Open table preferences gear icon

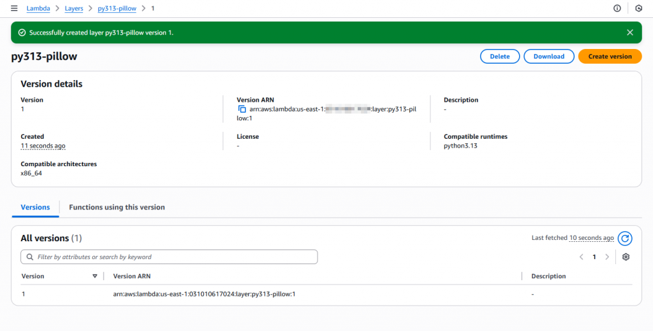tap(626, 257)
